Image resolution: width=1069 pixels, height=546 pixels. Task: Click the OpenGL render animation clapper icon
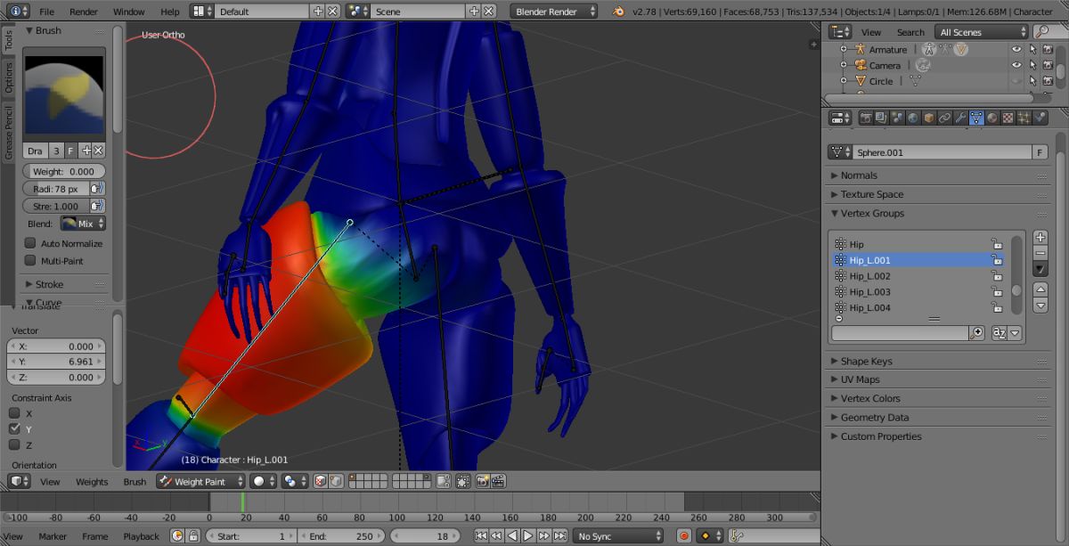point(498,481)
